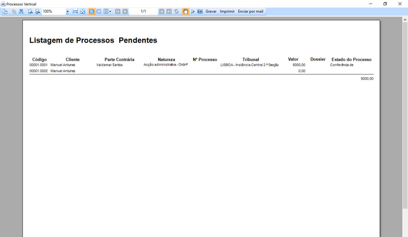Image resolution: width=408 pixels, height=237 pixels.
Task: Fit page to width icon
Action: 75,11
